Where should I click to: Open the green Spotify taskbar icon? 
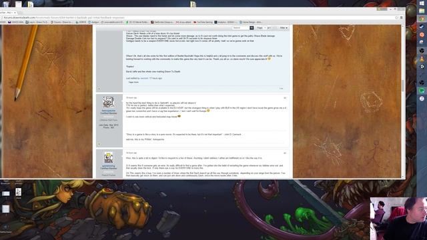(x=422, y=91)
